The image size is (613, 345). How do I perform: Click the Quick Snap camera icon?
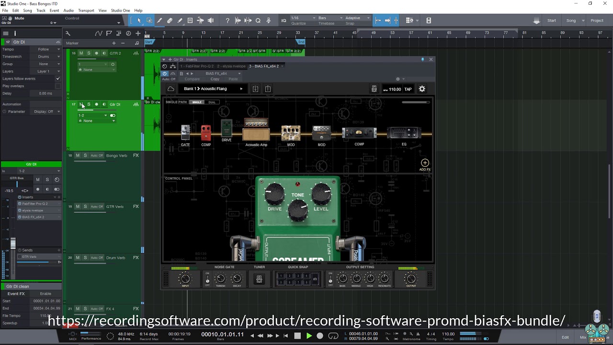pos(315,279)
